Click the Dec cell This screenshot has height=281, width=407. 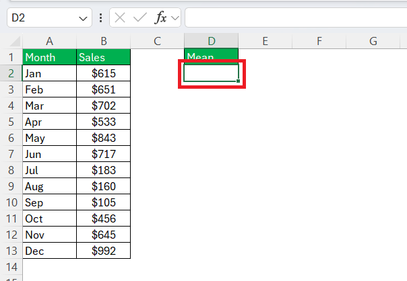pos(50,251)
